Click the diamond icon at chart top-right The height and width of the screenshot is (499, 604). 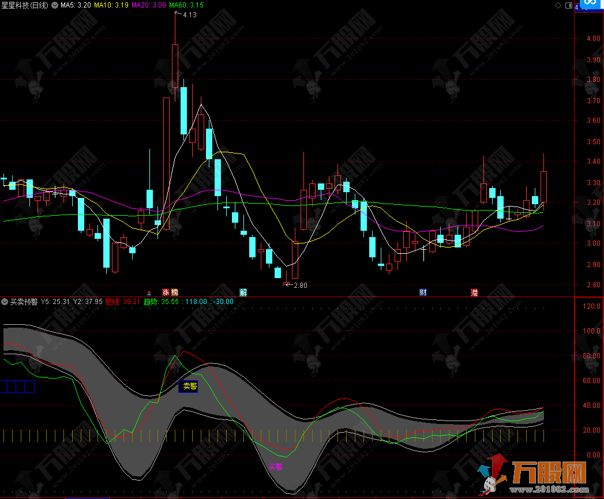pyautogui.click(x=558, y=5)
